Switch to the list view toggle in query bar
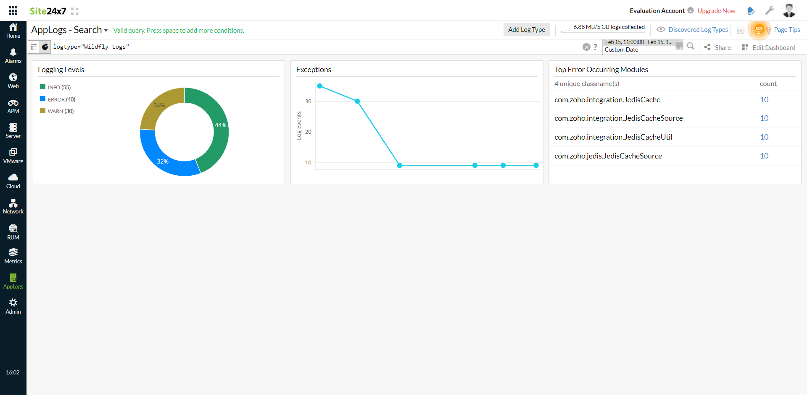 (34, 47)
